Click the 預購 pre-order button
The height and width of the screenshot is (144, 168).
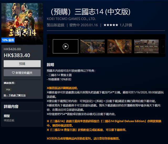[x=22, y=64]
